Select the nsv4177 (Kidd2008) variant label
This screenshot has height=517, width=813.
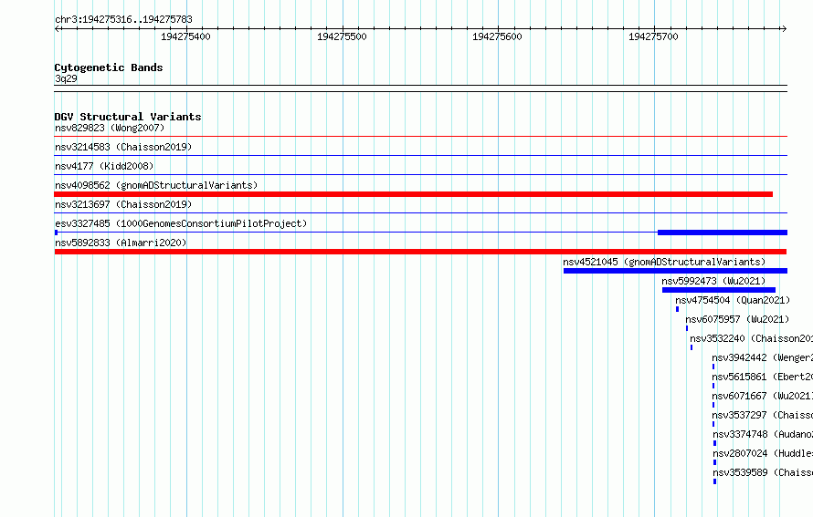[104, 166]
